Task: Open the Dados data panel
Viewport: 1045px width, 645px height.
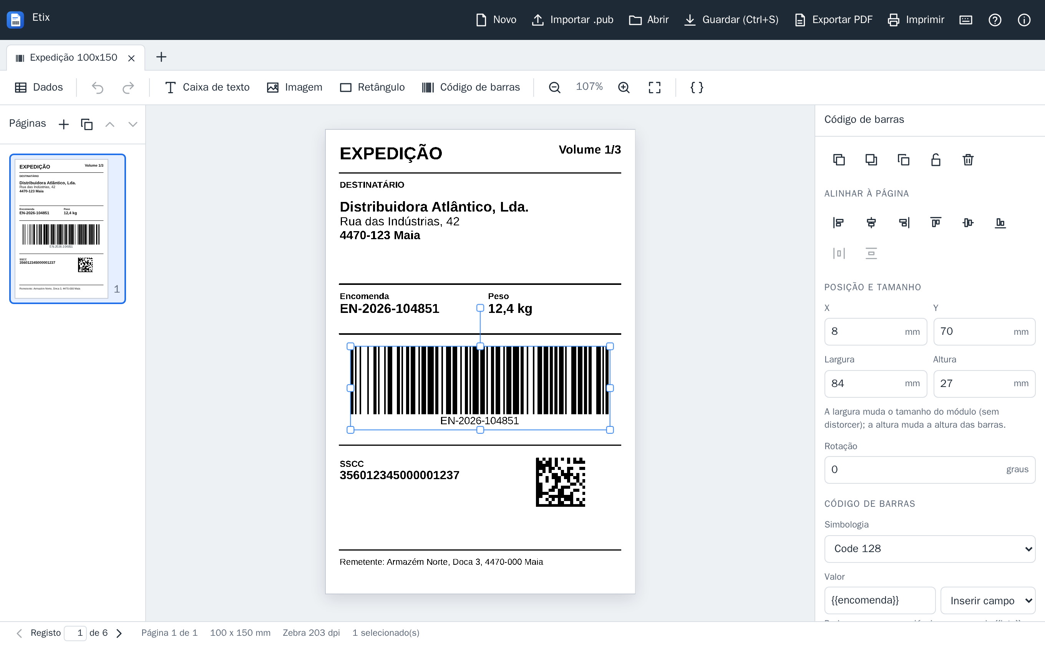Action: pos(39,88)
